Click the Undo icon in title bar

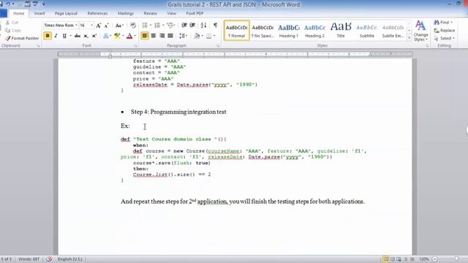(8, 4)
